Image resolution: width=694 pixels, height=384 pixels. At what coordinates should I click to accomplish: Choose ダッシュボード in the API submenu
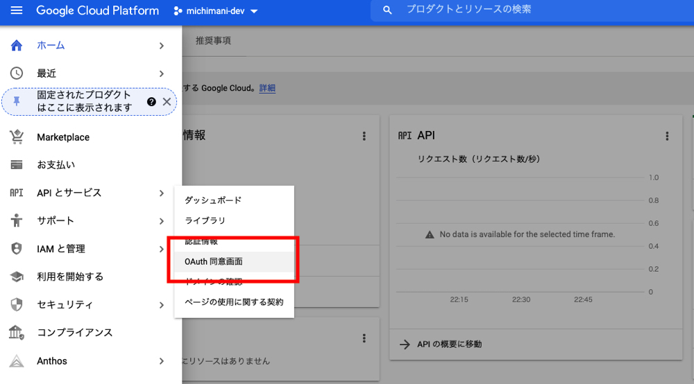click(x=234, y=200)
